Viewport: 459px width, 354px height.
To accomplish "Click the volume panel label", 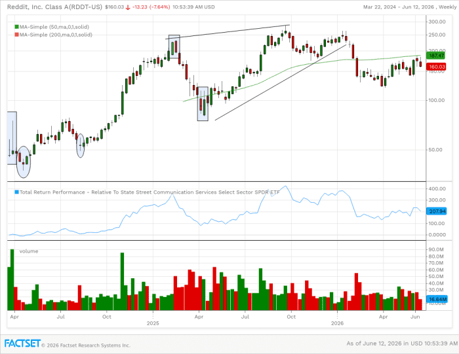I will [29, 251].
